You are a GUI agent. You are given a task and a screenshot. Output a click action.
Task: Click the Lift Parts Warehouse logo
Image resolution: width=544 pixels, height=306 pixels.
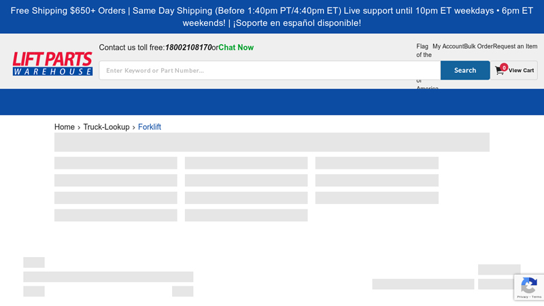pos(52,64)
